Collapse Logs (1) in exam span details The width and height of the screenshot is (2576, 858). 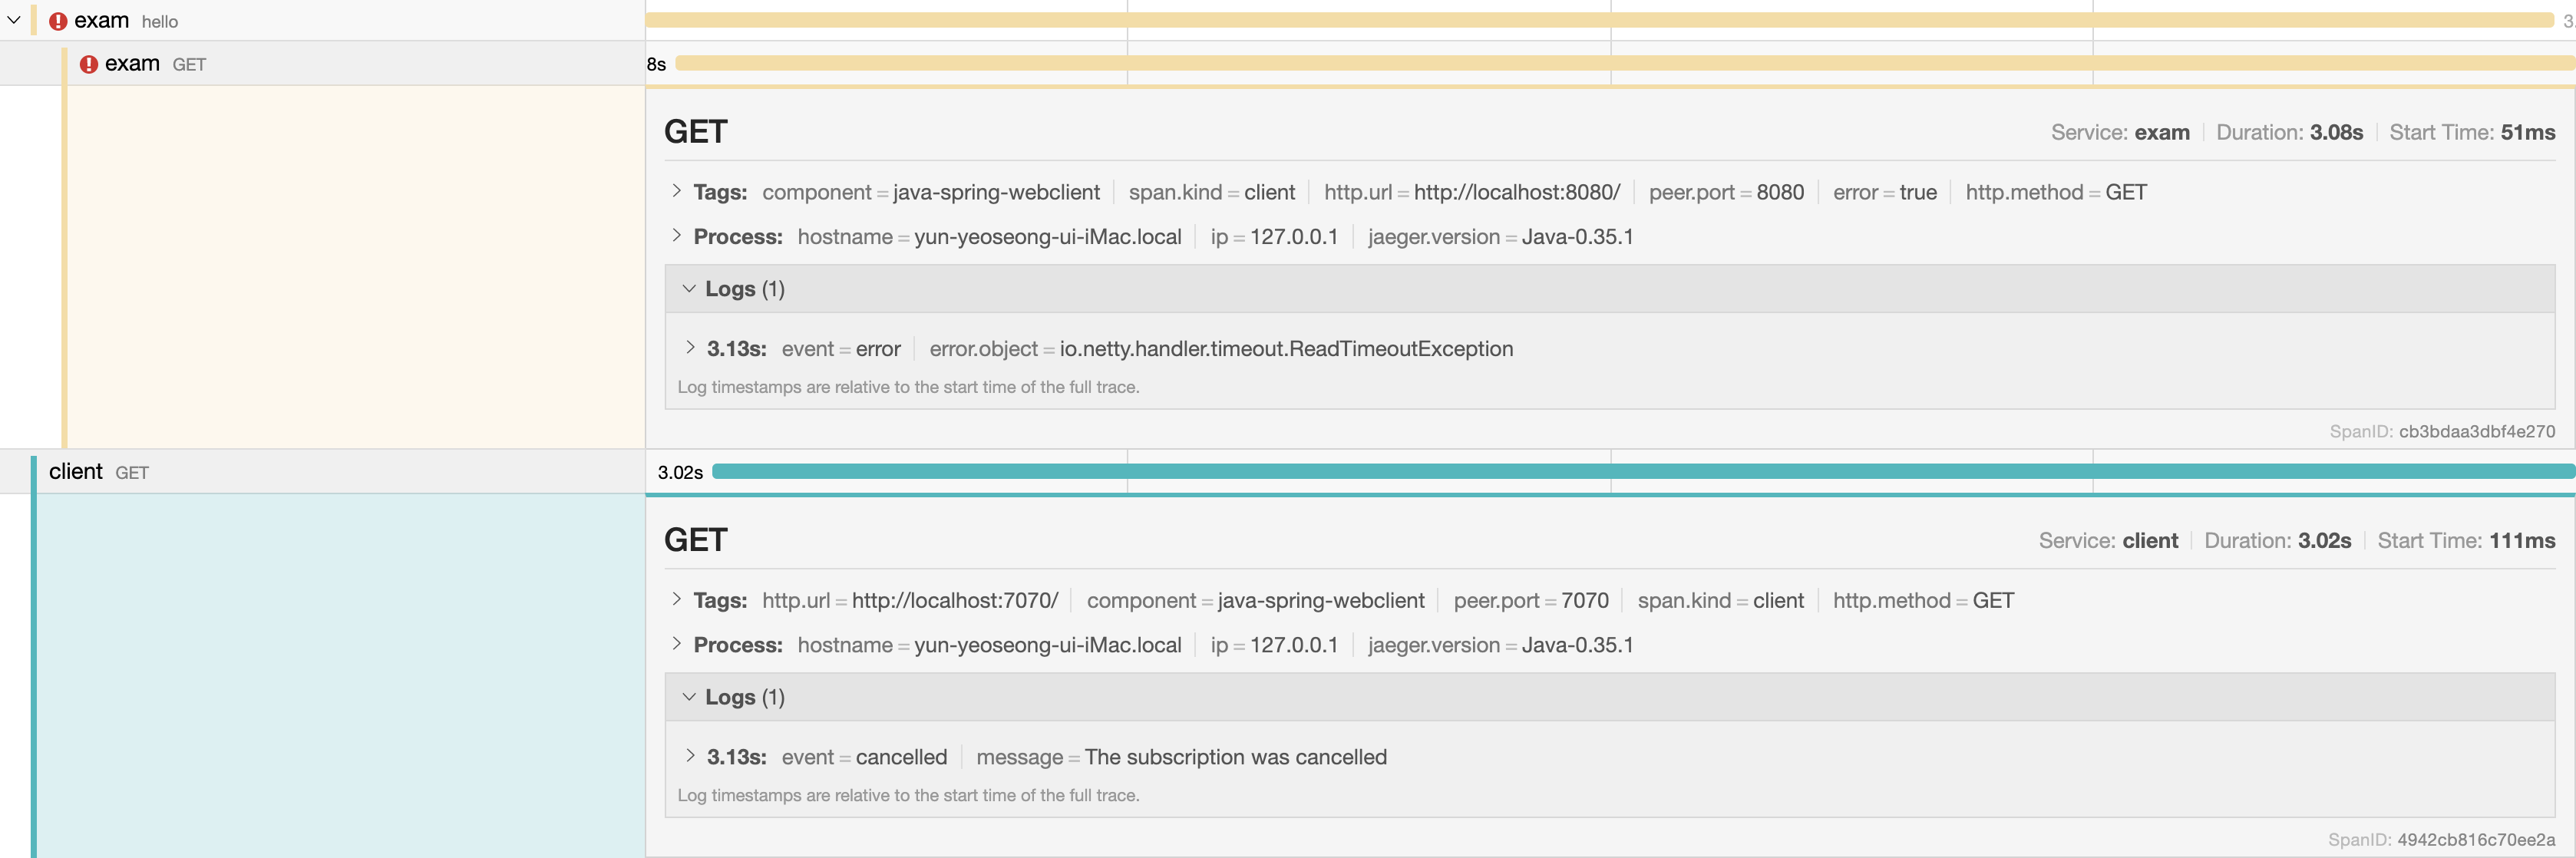[x=1609, y=289]
